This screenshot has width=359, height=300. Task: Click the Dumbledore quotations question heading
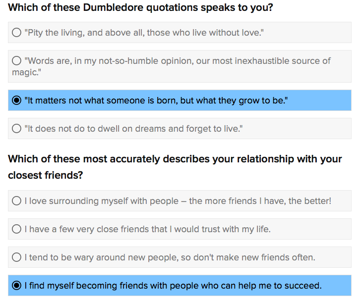[140, 8]
